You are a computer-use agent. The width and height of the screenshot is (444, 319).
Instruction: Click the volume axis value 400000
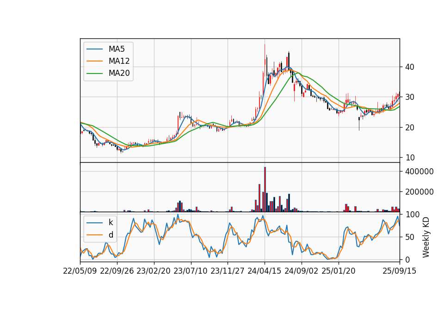click(x=419, y=172)
